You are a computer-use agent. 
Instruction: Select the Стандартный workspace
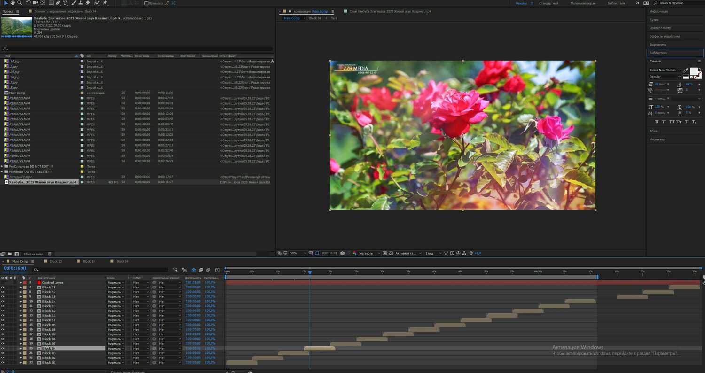click(x=548, y=3)
